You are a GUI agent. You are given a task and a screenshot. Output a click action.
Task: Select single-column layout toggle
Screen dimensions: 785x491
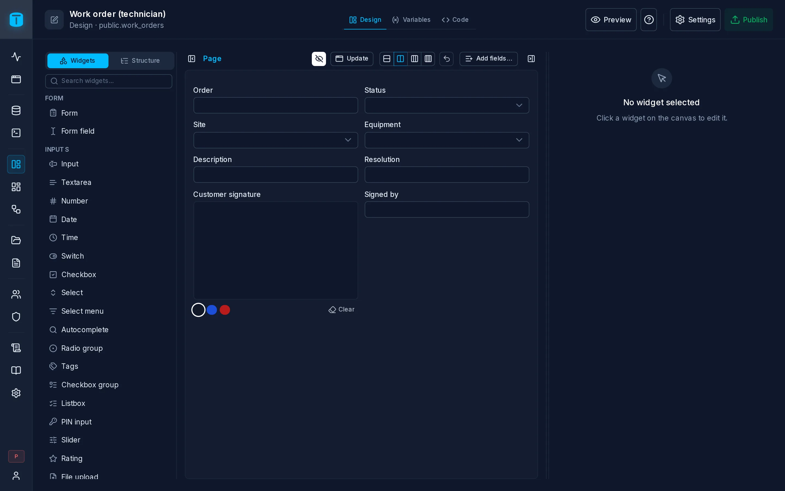(387, 59)
